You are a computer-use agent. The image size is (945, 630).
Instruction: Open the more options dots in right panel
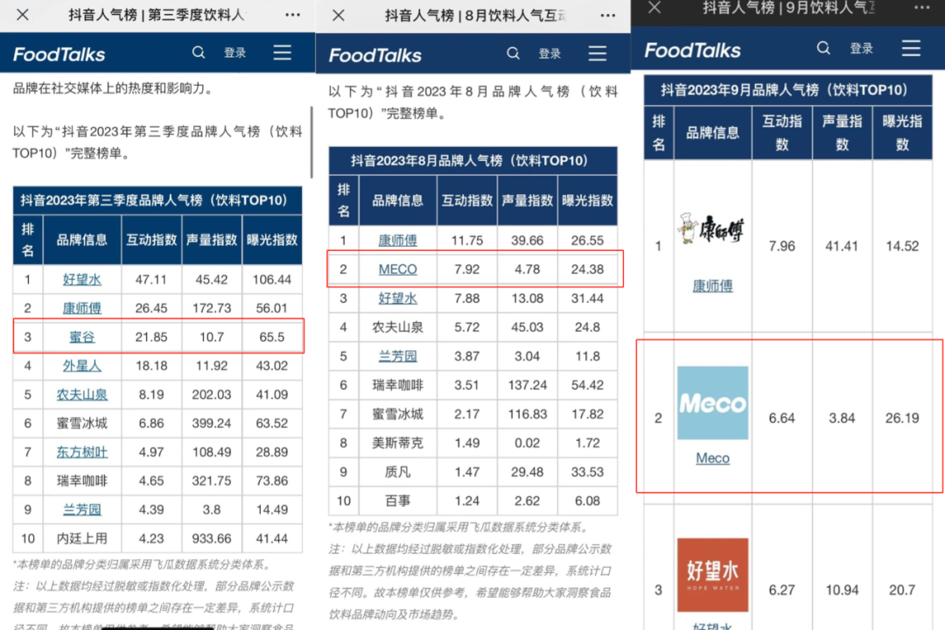[922, 7]
